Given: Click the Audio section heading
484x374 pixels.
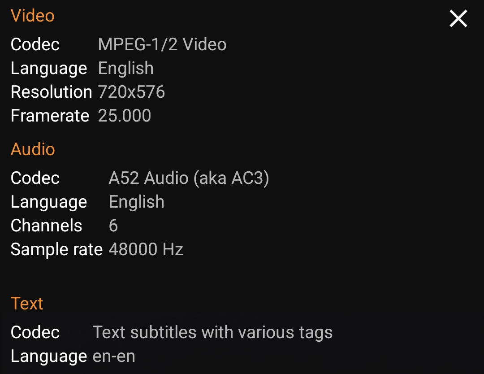Looking at the screenshot, I should (33, 149).
